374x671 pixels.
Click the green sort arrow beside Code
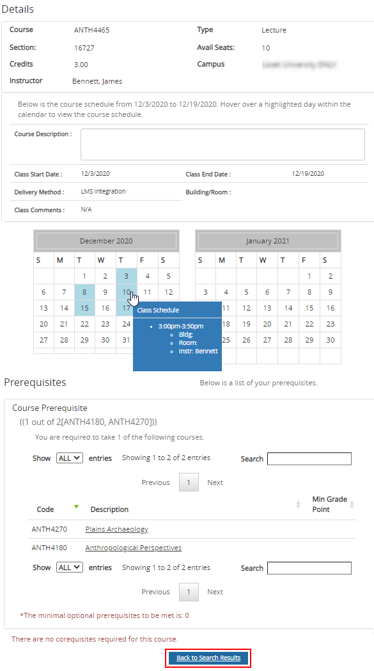(x=76, y=507)
